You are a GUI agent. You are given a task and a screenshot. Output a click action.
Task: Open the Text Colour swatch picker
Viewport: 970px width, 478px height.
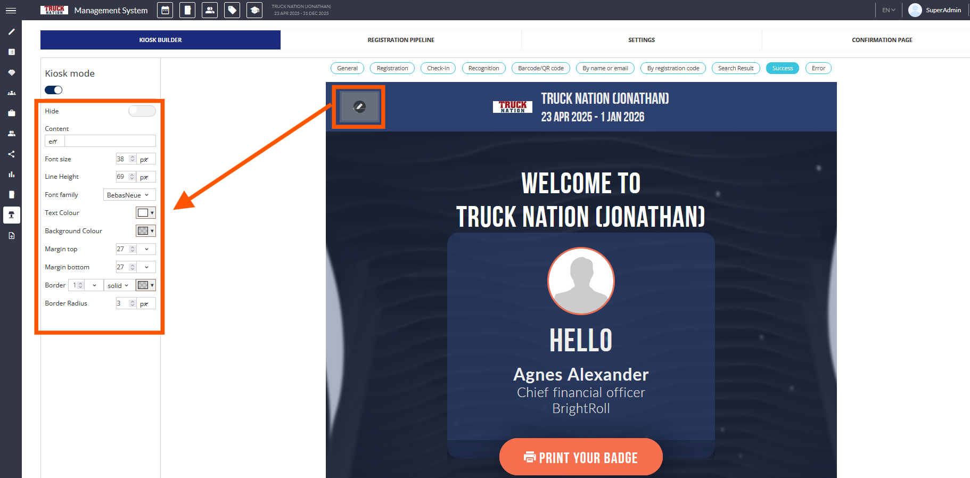145,213
